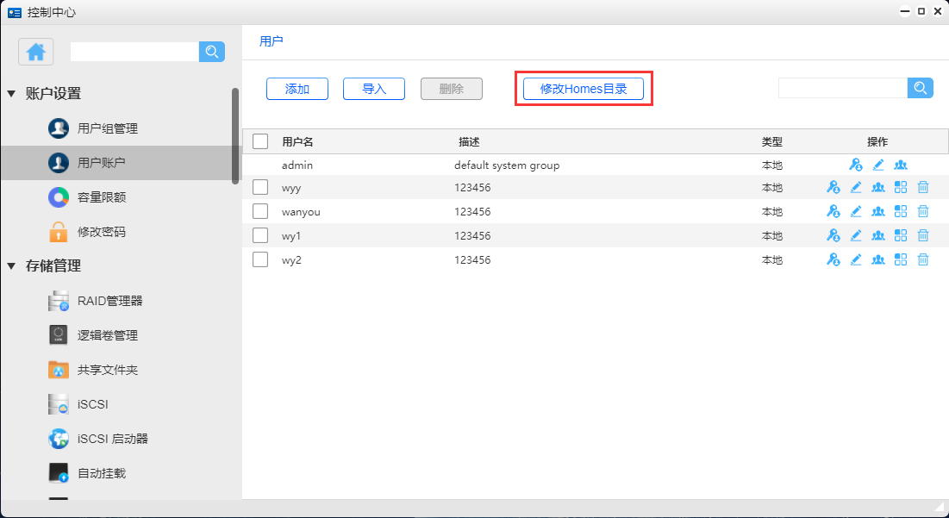
Task: Delete user wy2 with the trash icon
Action: tap(923, 259)
